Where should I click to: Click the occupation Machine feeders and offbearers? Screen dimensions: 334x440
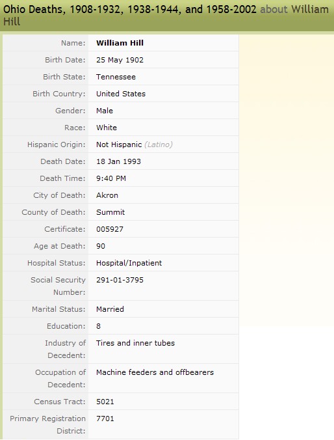(x=155, y=372)
